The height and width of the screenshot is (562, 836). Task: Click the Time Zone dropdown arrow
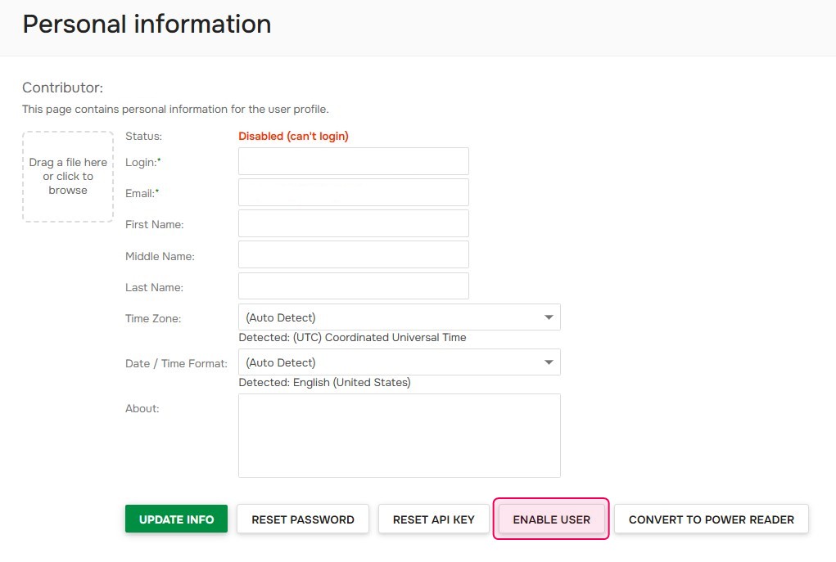click(549, 317)
